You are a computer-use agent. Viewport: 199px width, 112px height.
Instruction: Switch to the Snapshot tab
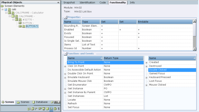(69, 2)
